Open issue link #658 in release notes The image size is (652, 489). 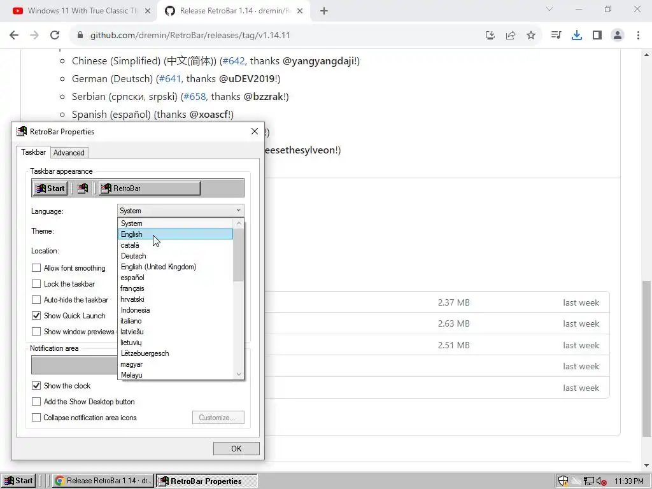tap(195, 97)
